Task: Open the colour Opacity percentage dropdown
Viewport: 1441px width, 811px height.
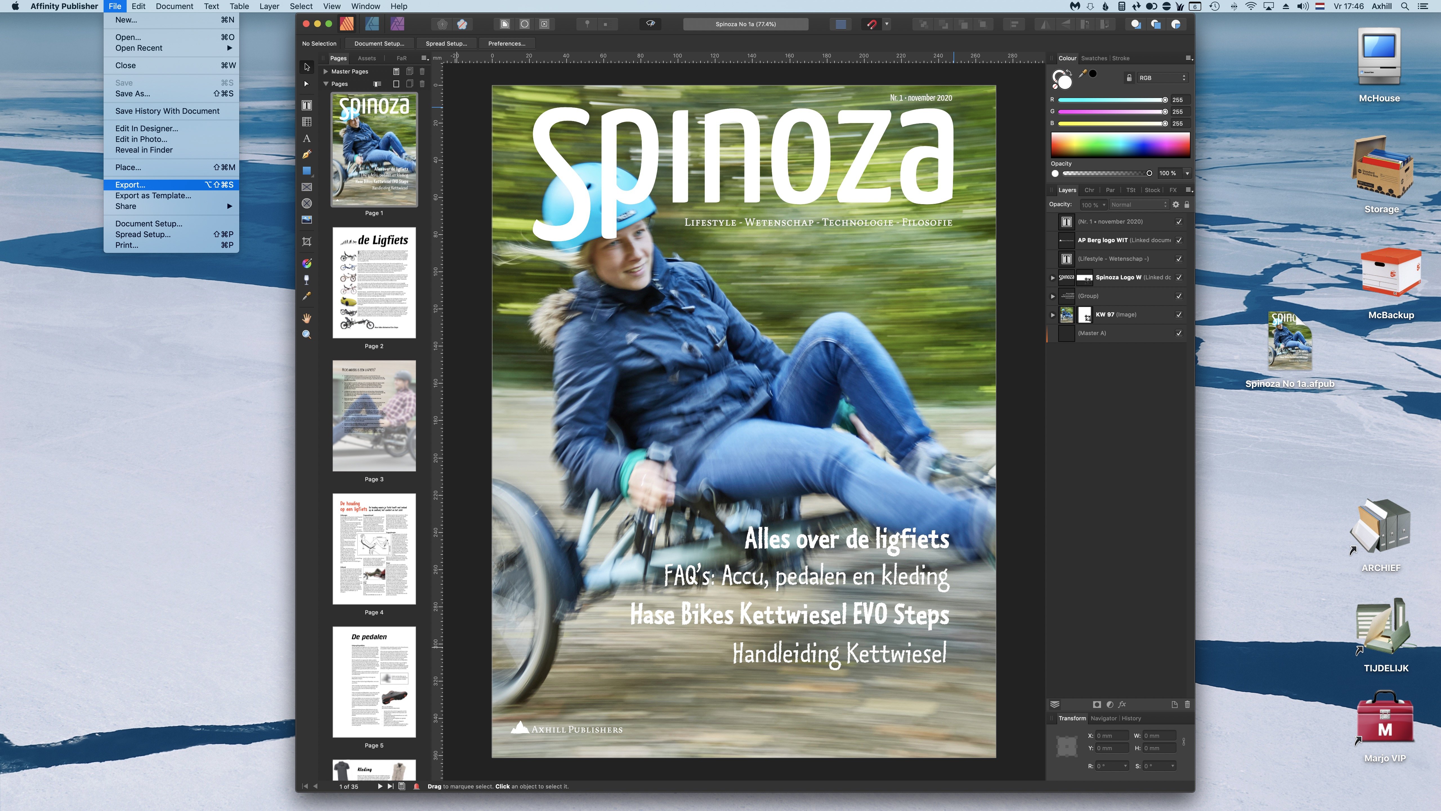Action: 1187,173
